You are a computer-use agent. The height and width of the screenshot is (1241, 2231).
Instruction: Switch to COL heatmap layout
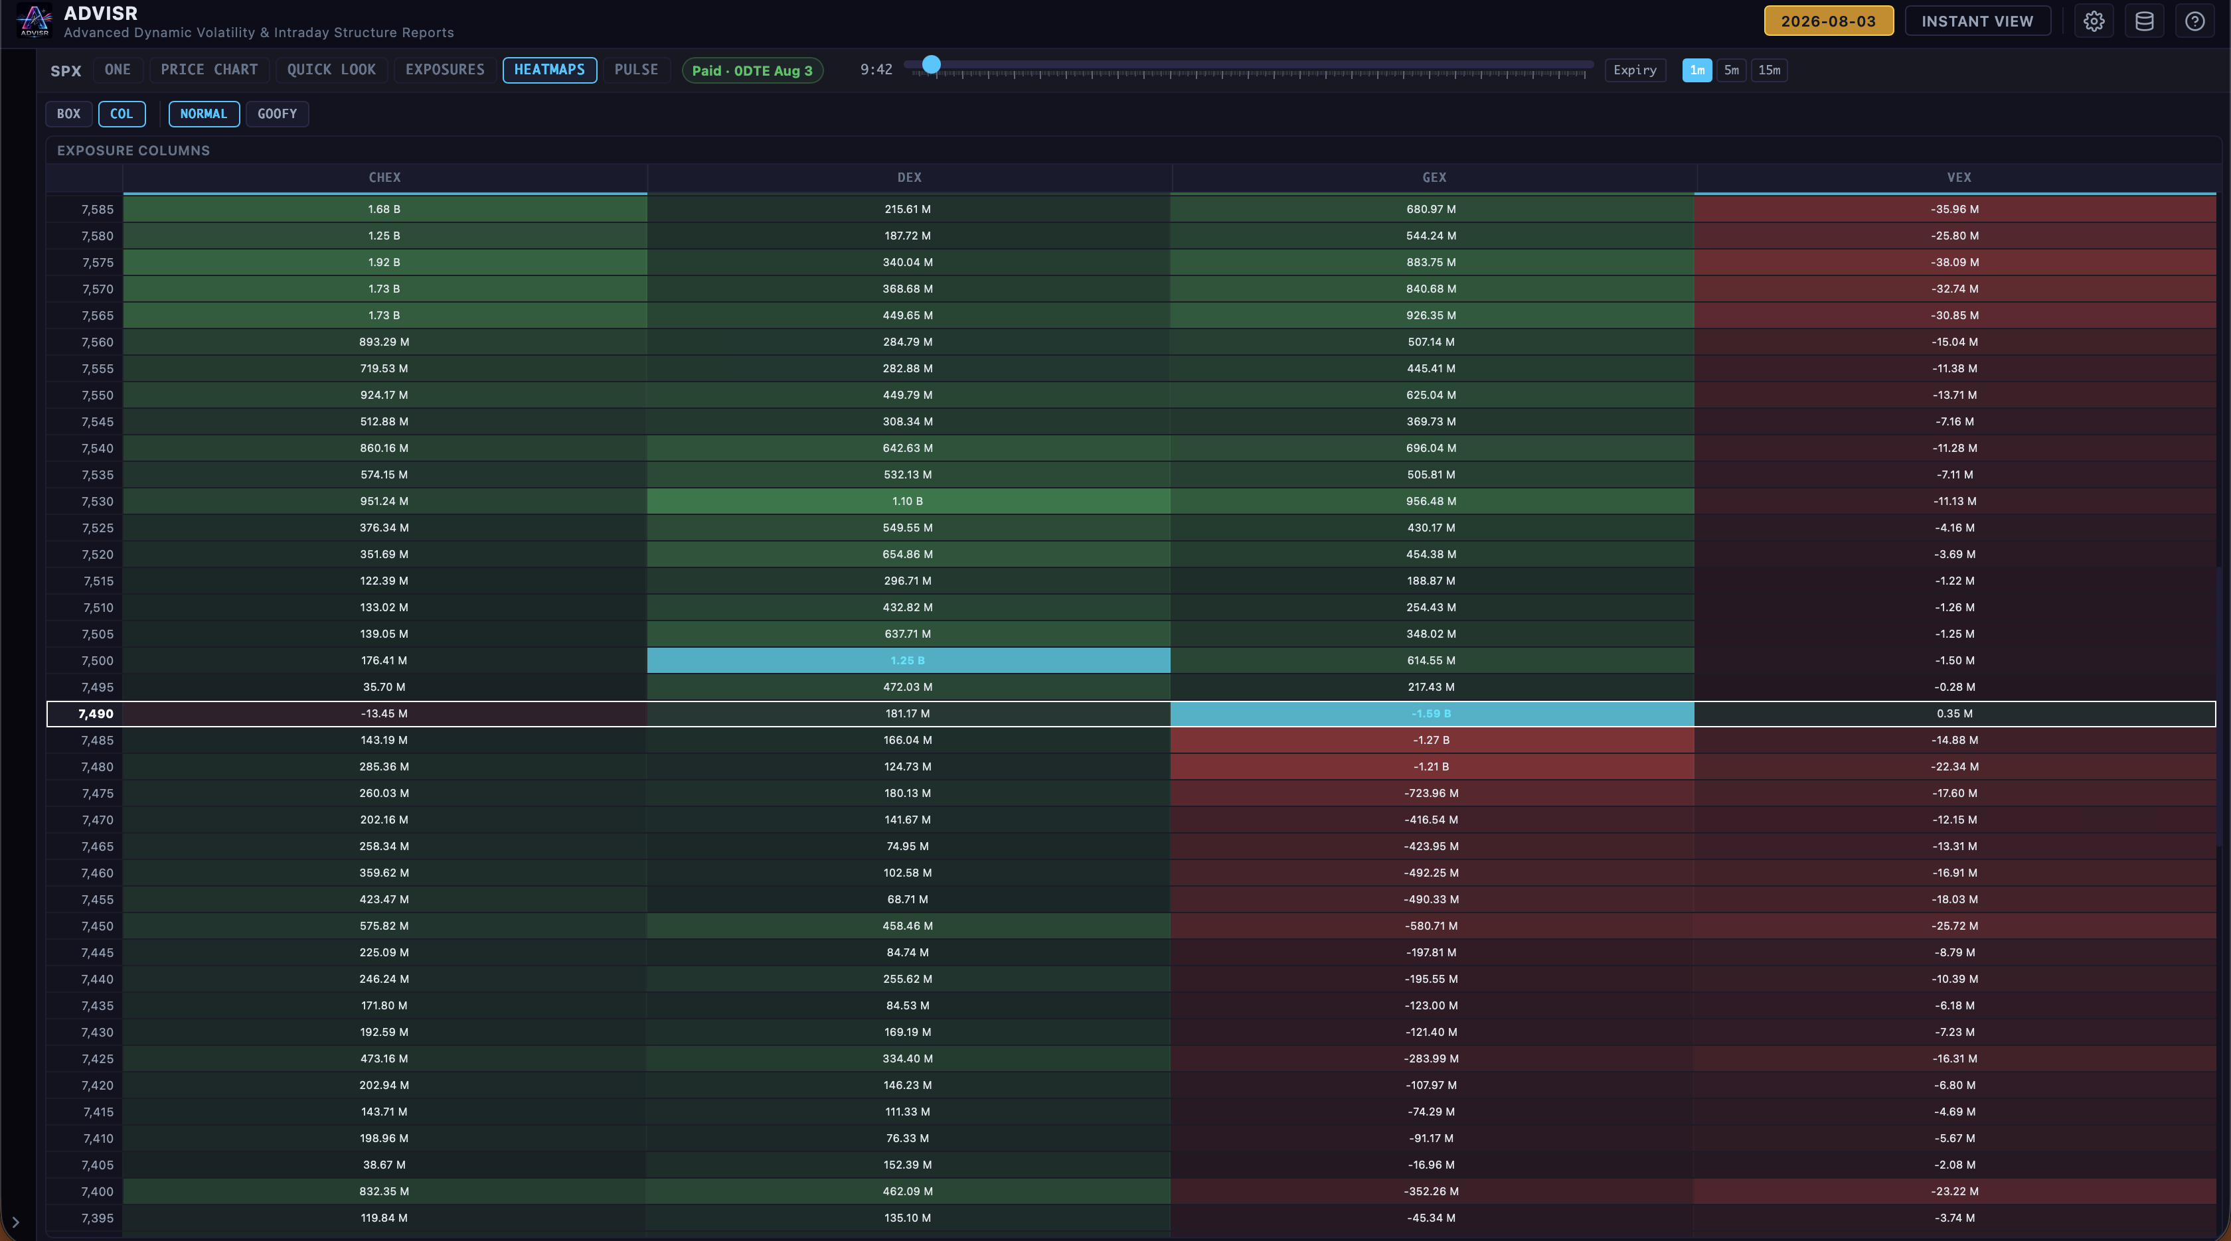[122, 114]
